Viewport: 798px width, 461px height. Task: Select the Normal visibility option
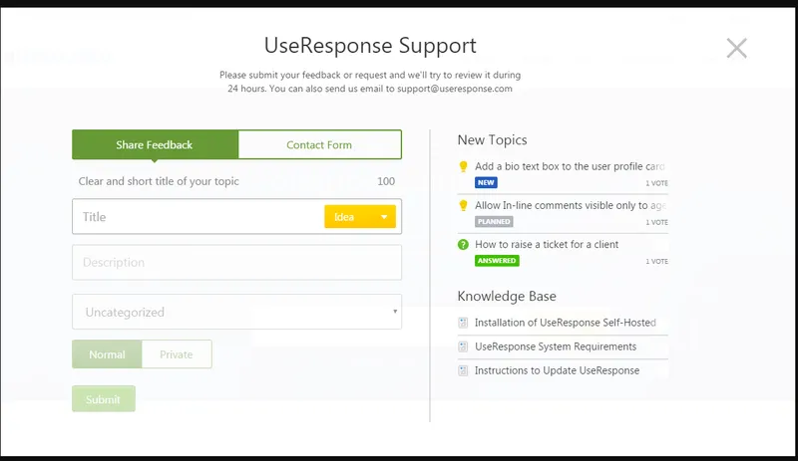coord(107,354)
